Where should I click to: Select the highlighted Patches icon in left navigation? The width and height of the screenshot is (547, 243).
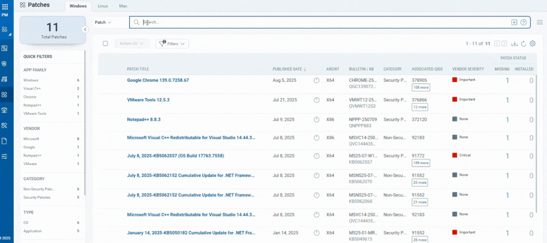click(5, 95)
